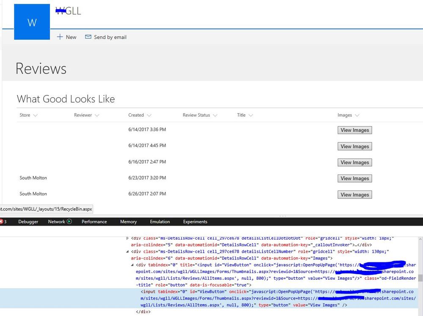Switch to the Memory tab
The width and height of the screenshot is (423, 316).
(128, 221)
